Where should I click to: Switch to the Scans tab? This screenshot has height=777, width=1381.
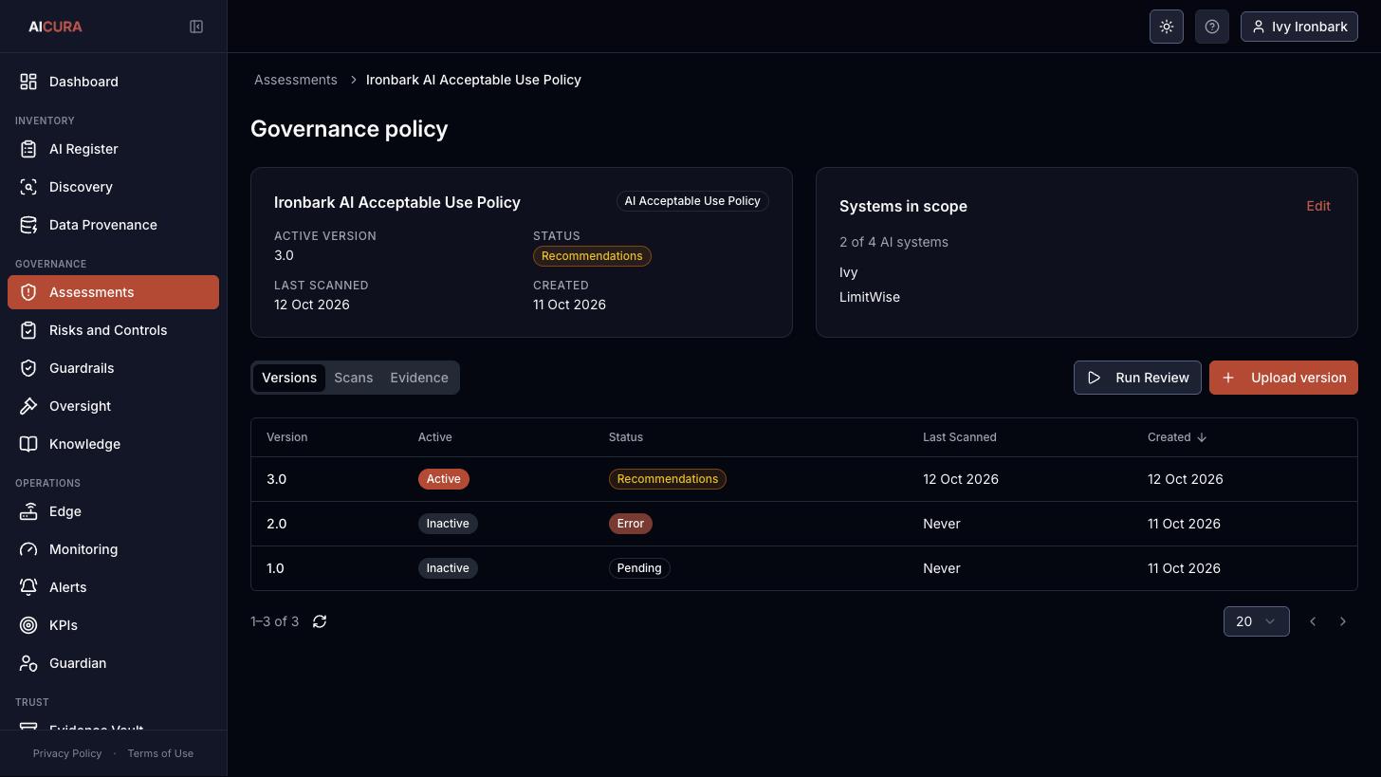click(x=353, y=378)
